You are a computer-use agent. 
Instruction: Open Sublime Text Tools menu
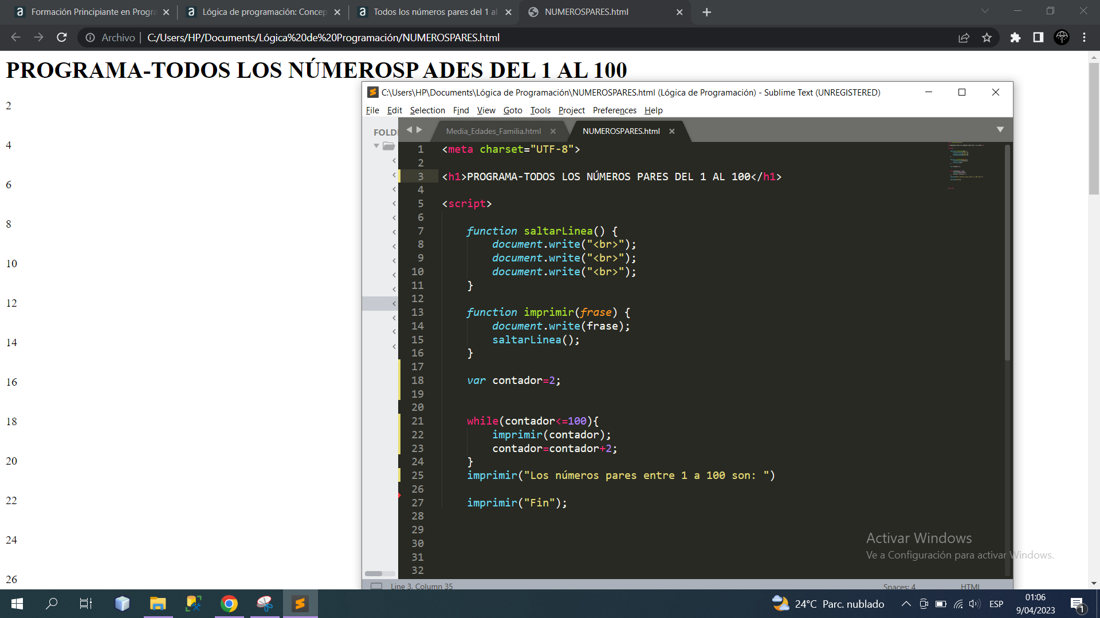(540, 110)
